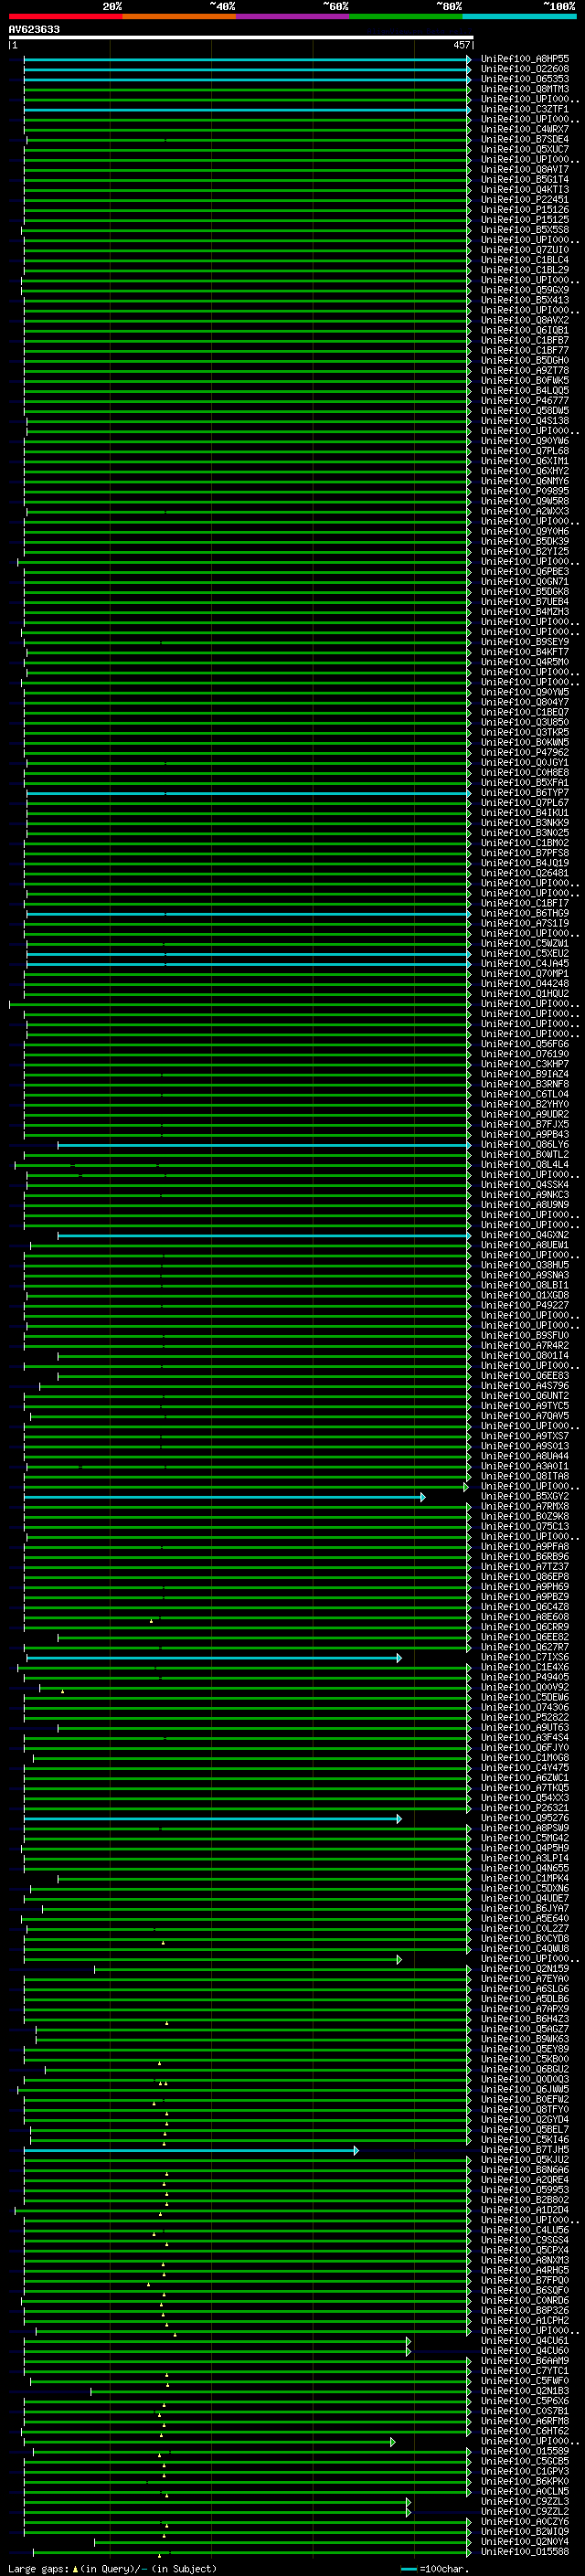
Task: Click the UniRef100_A7TZ37 label
Action: click(x=525, y=1566)
